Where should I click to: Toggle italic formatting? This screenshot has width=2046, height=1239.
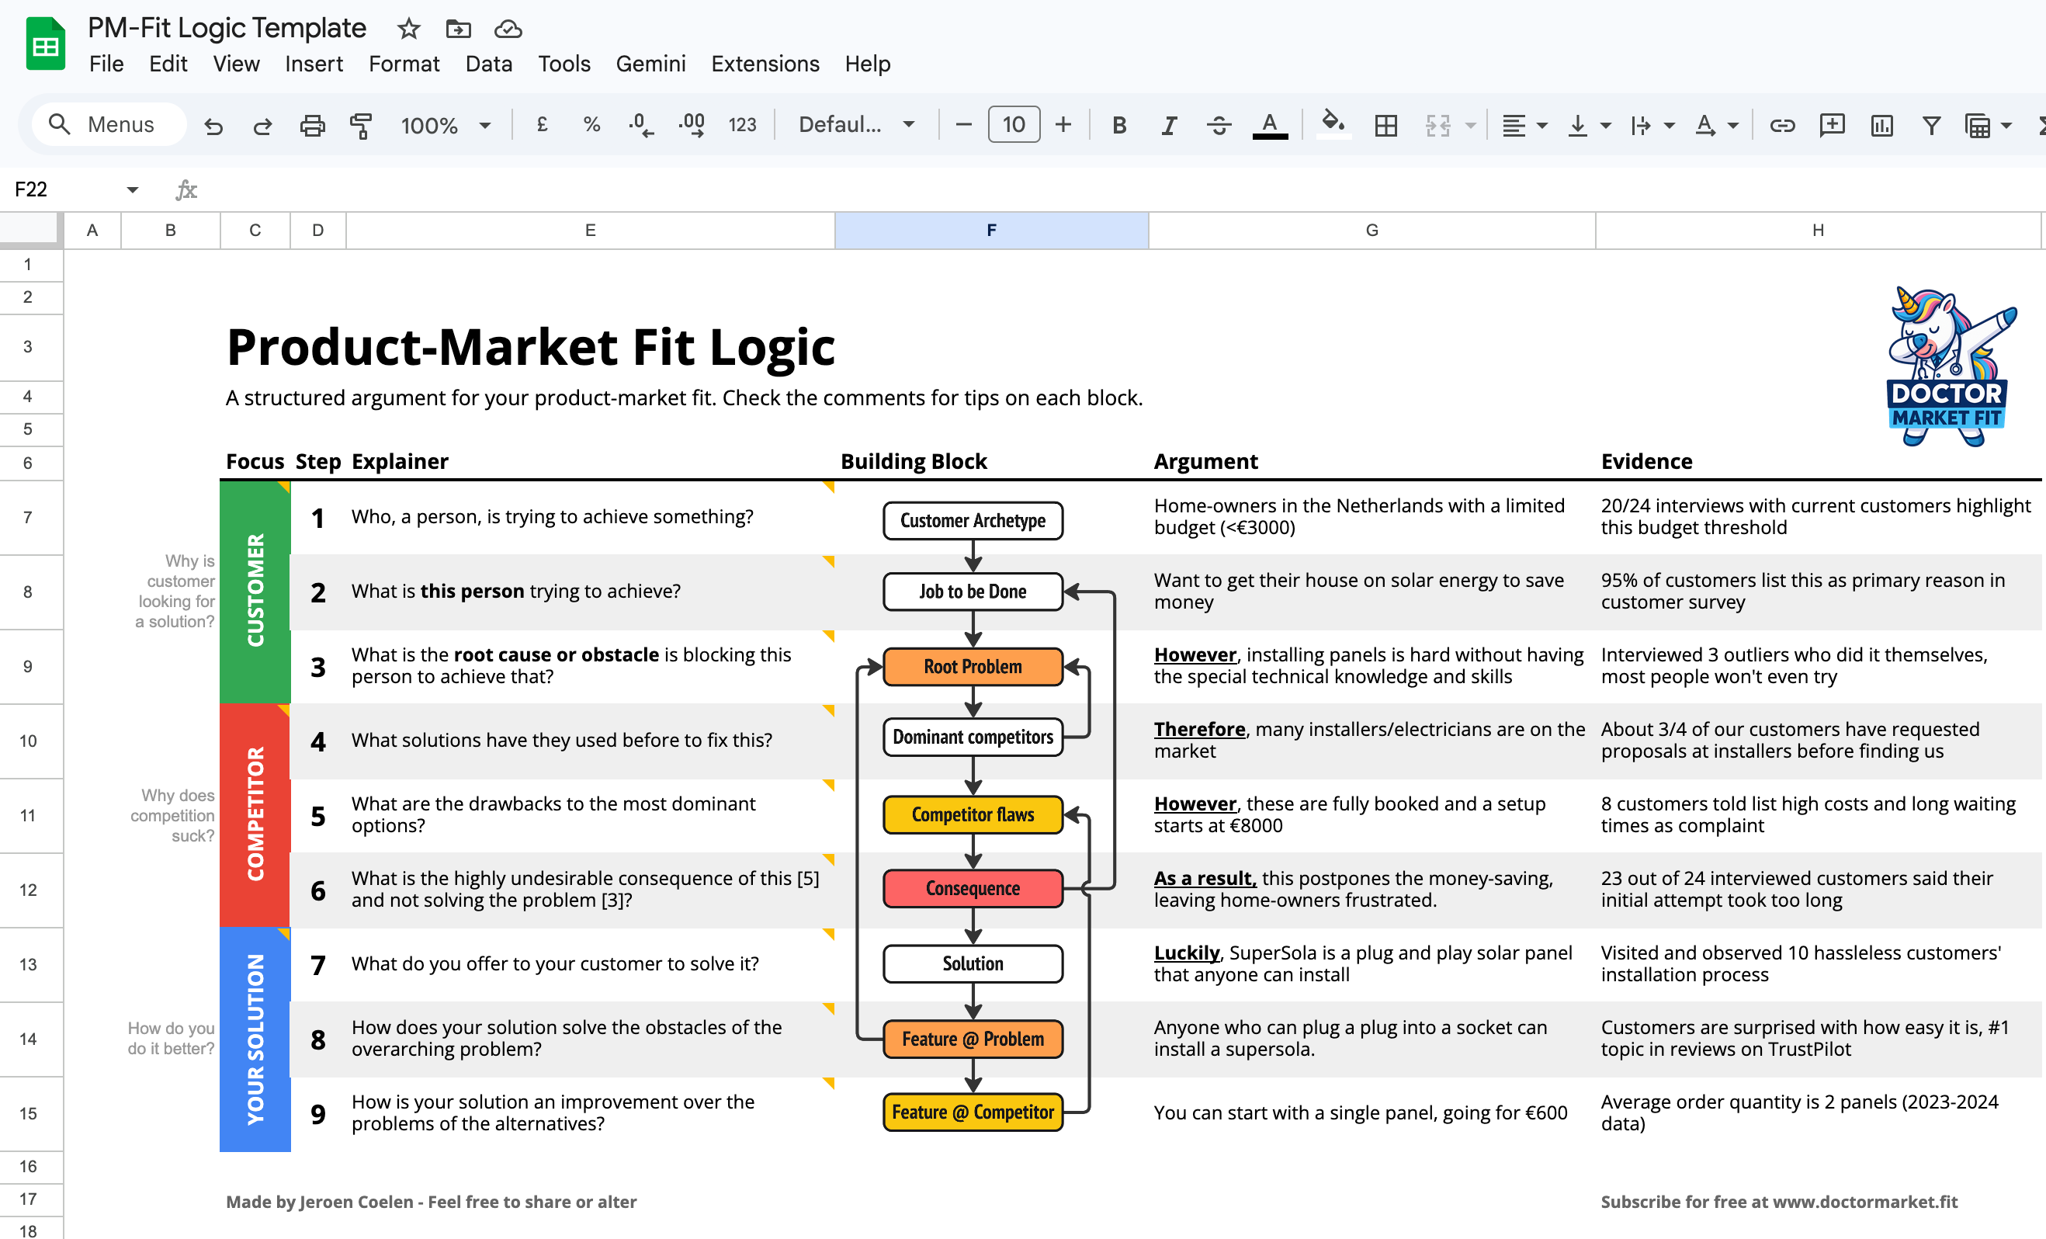1168,126
